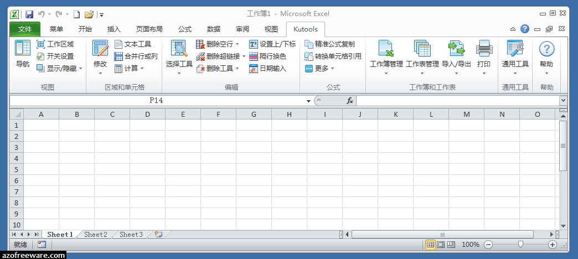Expand the name box dropdown arrow
This screenshot has height=259, width=578.
click(308, 101)
